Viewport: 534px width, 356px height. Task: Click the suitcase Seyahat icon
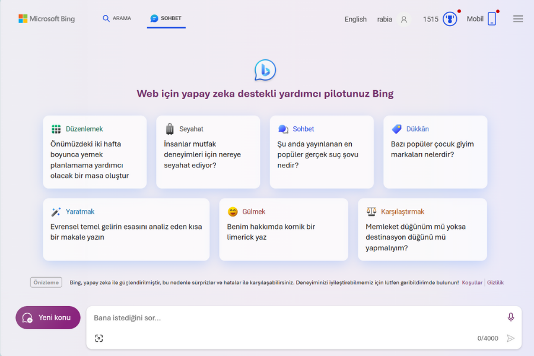point(170,129)
